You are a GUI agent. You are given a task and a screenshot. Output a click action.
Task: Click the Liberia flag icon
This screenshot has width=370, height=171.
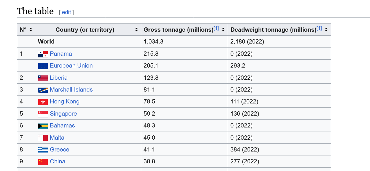43,78
